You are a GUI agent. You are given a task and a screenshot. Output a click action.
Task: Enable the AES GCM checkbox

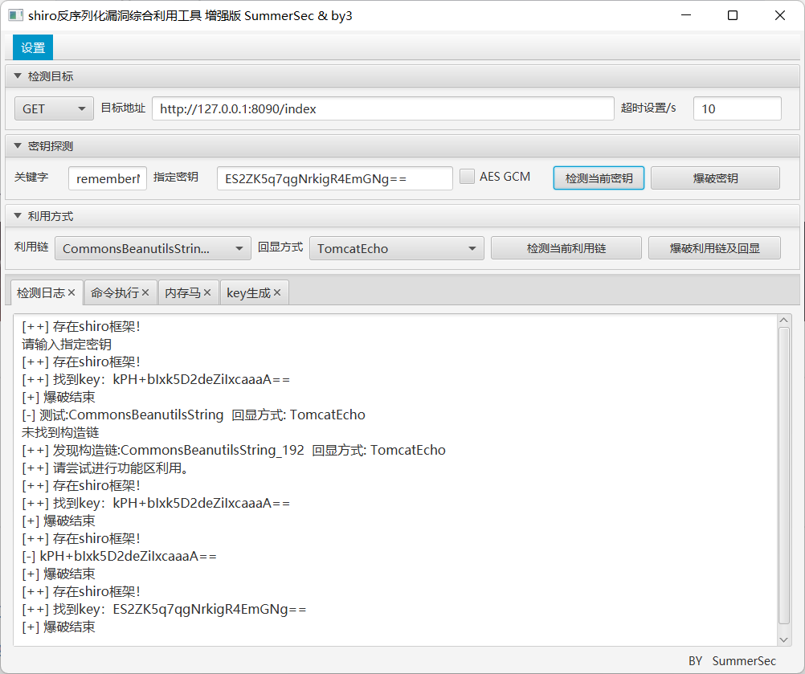pos(467,177)
